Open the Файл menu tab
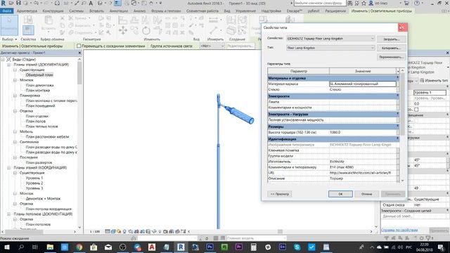 6,11
